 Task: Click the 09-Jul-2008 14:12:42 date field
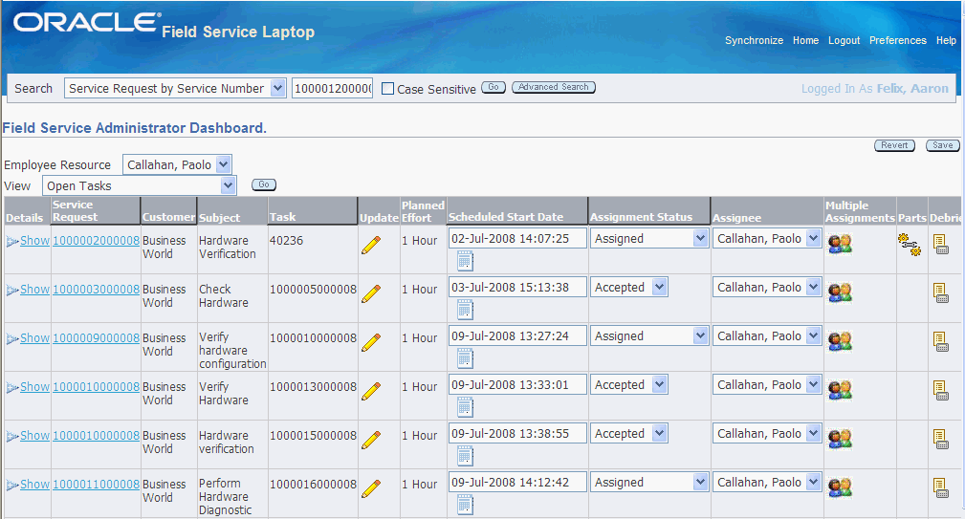(517, 482)
